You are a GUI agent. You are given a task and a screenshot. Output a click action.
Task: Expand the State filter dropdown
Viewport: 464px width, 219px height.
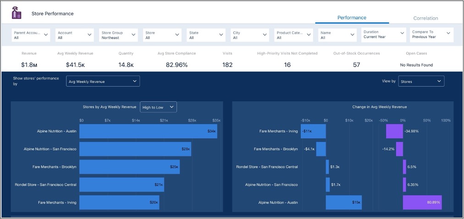[x=206, y=35]
